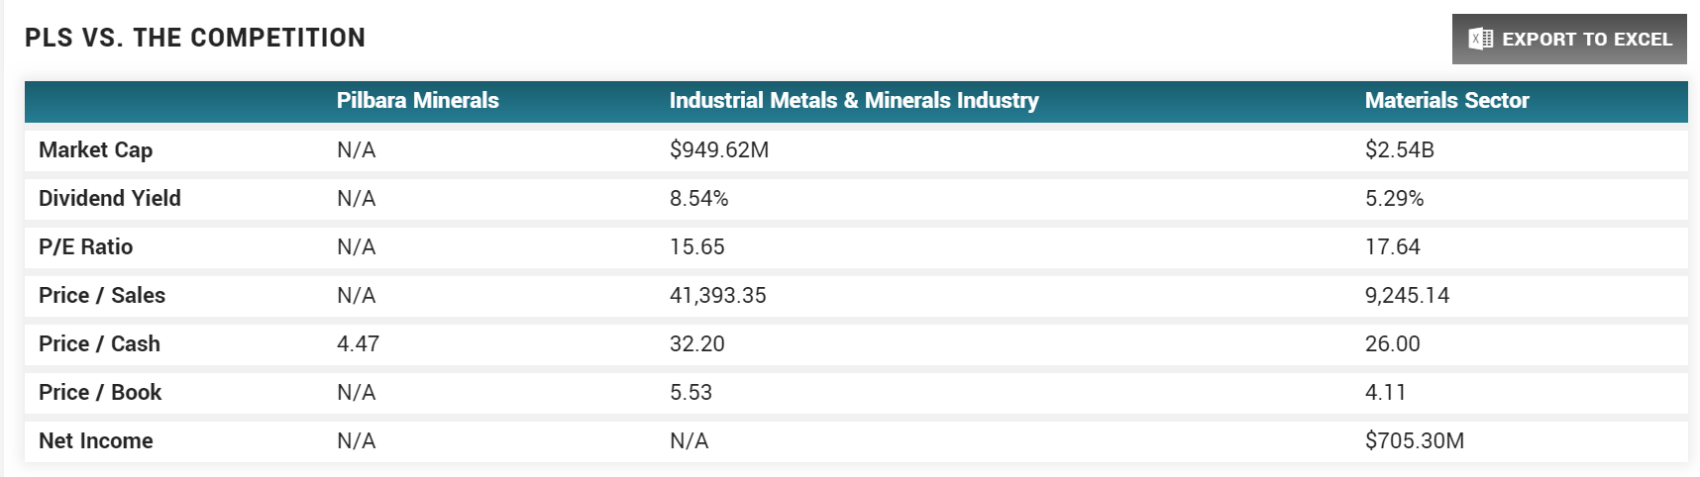1700x477 pixels.
Task: Click the $705.30M Net Income value
Action: (1414, 441)
